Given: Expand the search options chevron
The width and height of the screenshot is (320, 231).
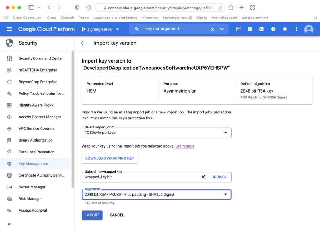Looking at the screenshot, I should tap(222, 29).
